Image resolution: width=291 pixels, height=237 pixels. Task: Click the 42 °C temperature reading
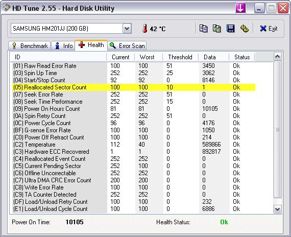158,29
